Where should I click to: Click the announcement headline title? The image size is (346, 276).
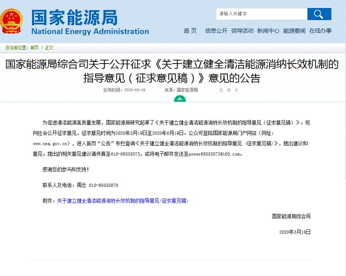click(172, 72)
